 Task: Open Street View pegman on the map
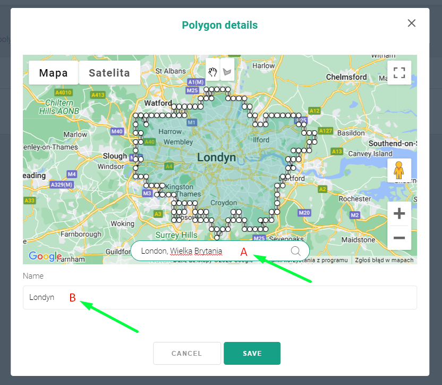pyautogui.click(x=399, y=170)
